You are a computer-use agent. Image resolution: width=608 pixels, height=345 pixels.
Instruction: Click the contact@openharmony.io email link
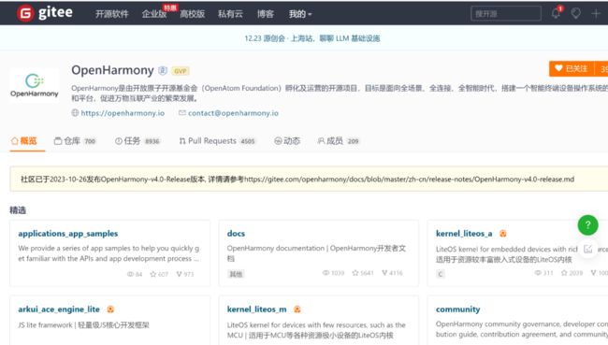(233, 113)
